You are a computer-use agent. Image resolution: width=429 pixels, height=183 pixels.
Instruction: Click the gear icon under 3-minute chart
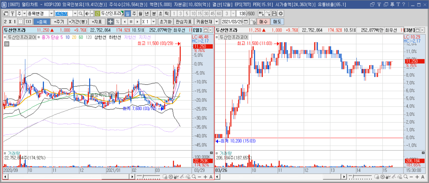tap(383, 177)
